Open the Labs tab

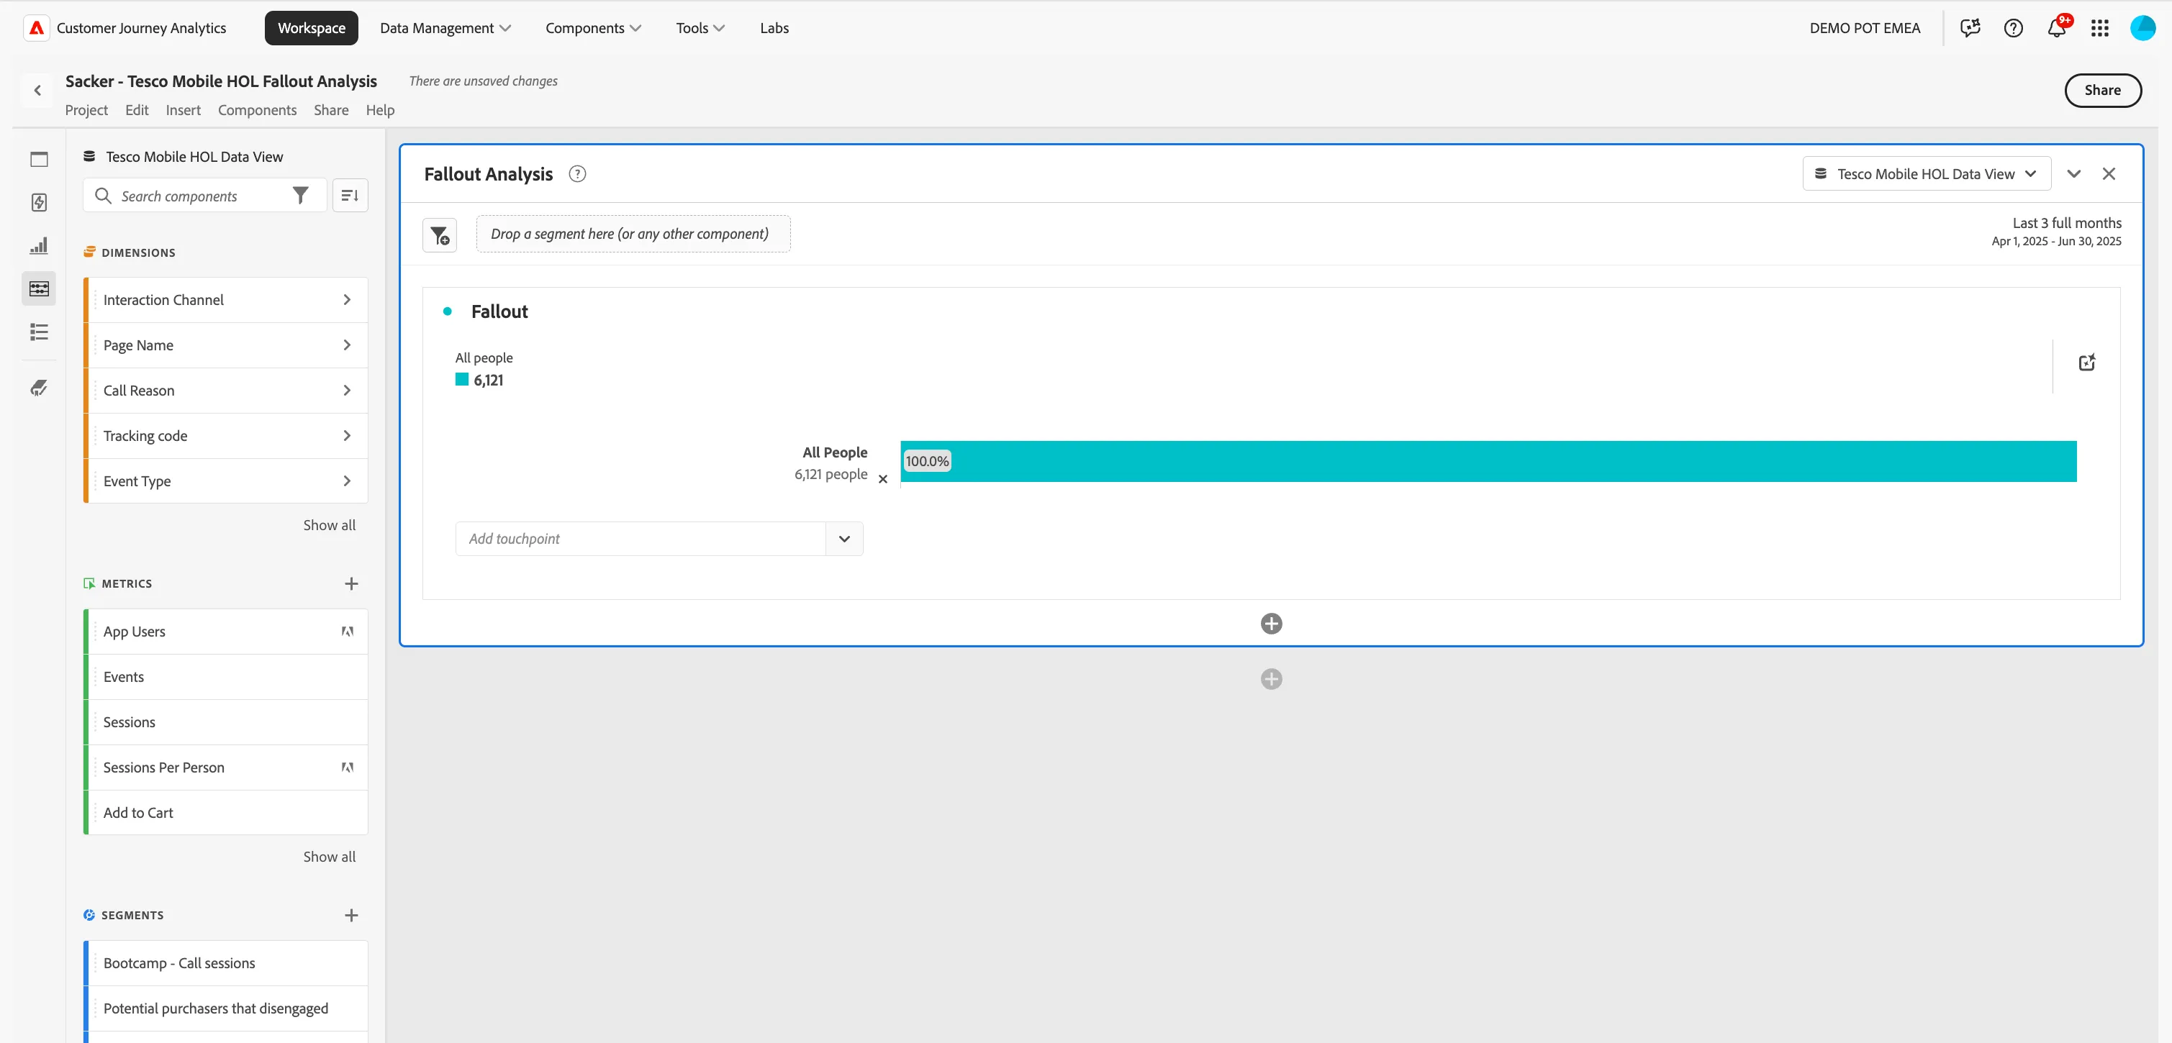click(x=774, y=28)
